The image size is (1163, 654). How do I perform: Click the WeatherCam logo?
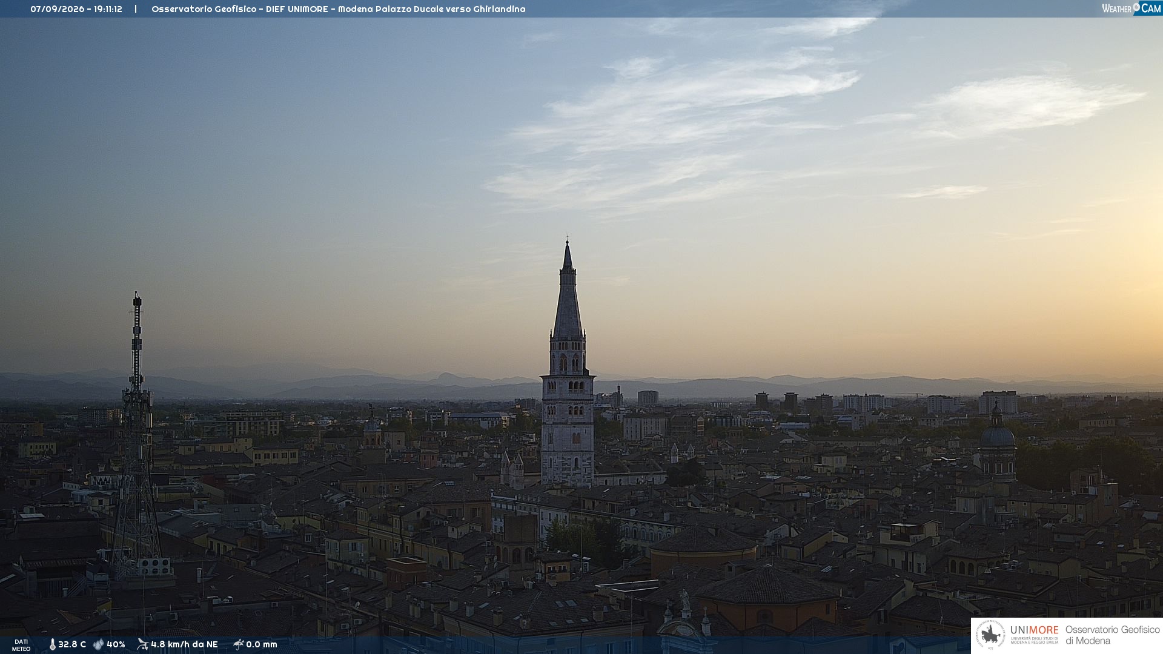[x=1132, y=8]
